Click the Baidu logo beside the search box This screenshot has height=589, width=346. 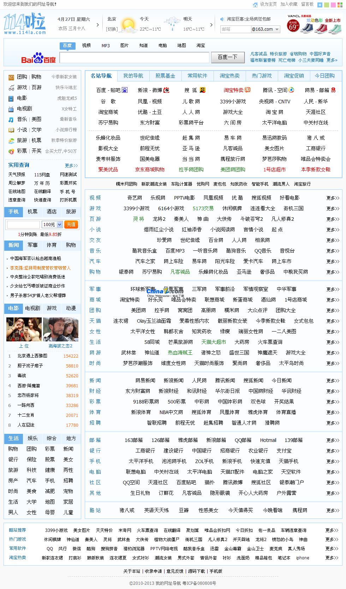point(38,58)
